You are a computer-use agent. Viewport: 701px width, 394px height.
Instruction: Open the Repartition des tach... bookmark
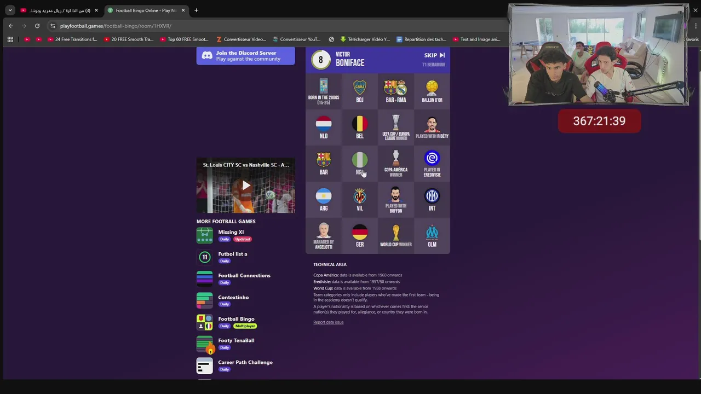[421, 39]
